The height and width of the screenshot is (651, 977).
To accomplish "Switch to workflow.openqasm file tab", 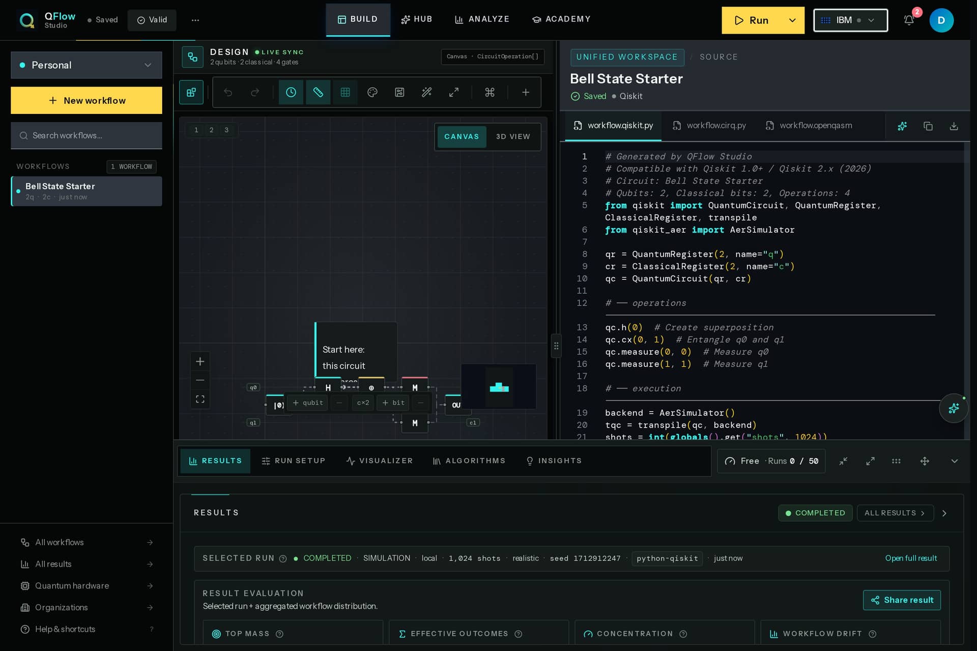I will 809,126.
